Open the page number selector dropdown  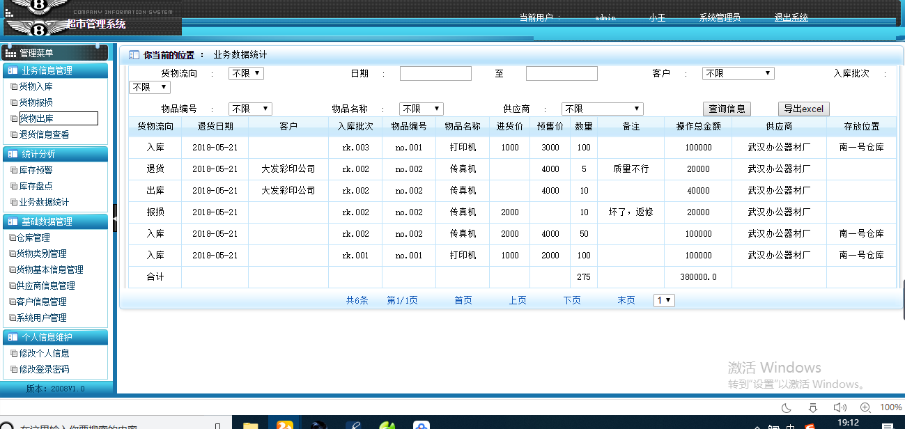point(663,300)
